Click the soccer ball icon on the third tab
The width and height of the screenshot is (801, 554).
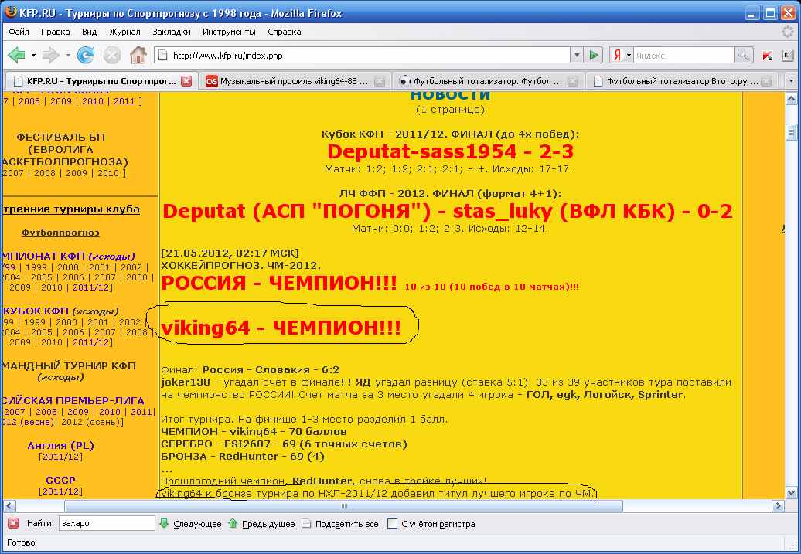click(405, 81)
